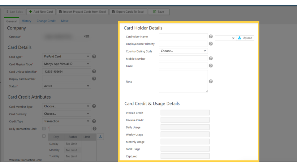The width and height of the screenshot is (297, 167).
Task: Click help icon next to Cardholder Name
Action: click(x=211, y=36)
